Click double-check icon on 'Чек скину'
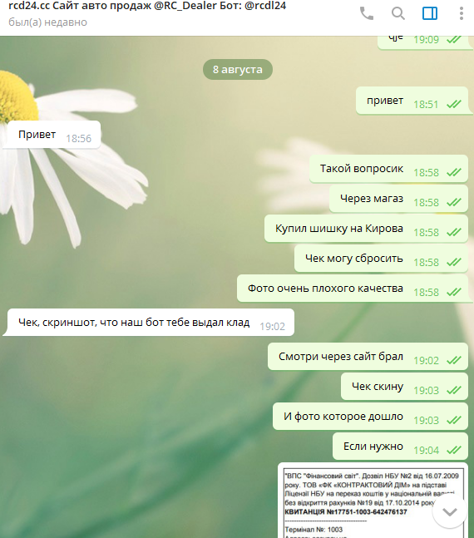This screenshot has height=538, width=474. pyautogui.click(x=454, y=390)
